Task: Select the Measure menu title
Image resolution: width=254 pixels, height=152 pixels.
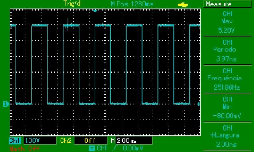Action: [228, 4]
